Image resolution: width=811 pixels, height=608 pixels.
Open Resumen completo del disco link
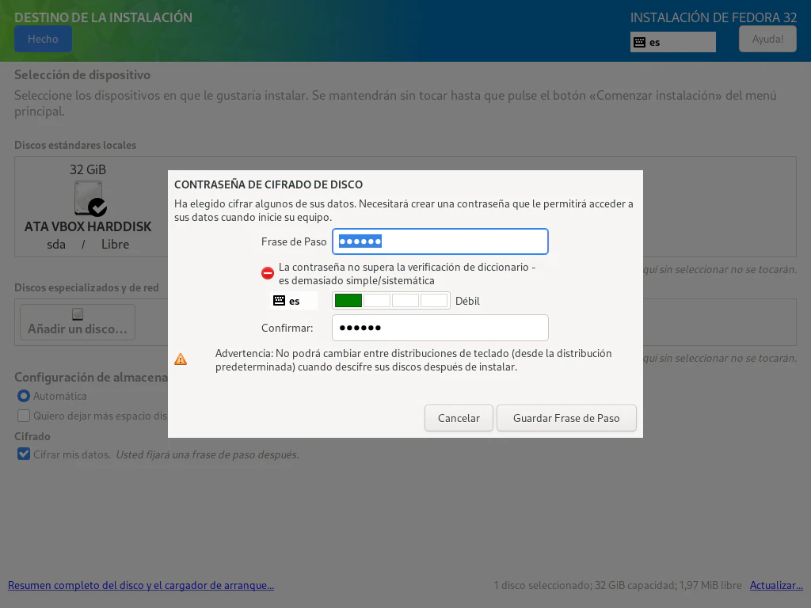point(141,586)
